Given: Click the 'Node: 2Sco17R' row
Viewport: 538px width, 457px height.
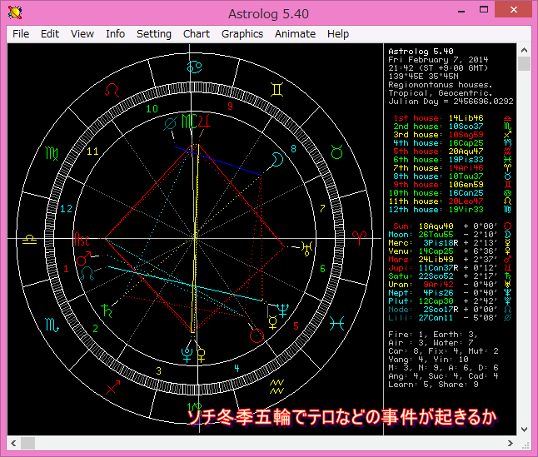Looking at the screenshot, I should click(x=451, y=309).
